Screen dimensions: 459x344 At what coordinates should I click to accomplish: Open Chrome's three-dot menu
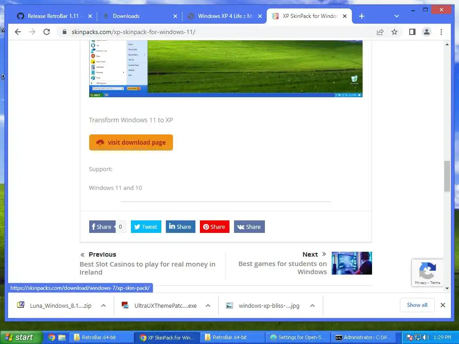tap(441, 32)
